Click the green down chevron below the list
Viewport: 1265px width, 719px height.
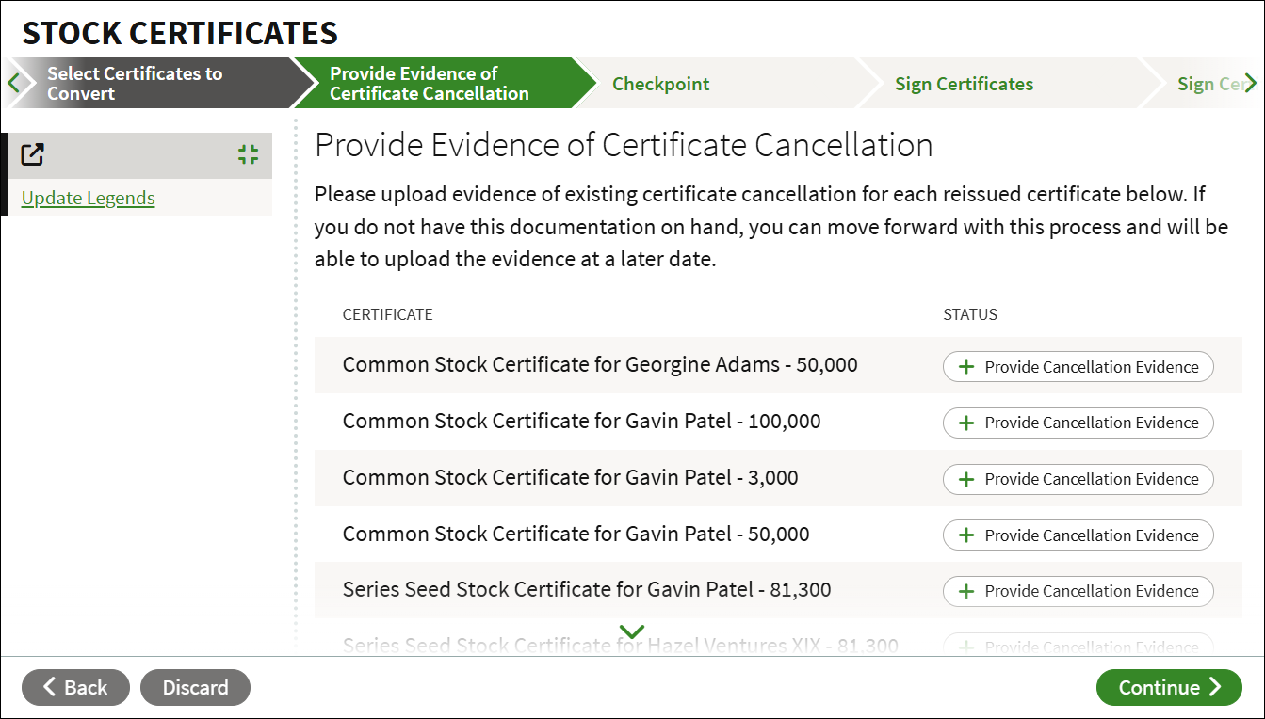coord(632,631)
